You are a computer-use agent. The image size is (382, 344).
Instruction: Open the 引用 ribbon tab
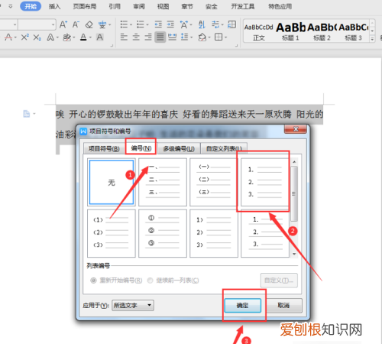point(115,6)
